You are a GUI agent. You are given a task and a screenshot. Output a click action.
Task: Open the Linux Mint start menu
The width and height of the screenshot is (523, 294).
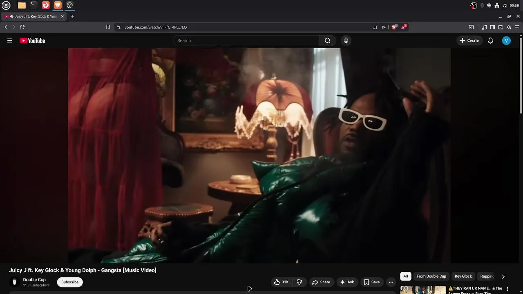[6, 5]
